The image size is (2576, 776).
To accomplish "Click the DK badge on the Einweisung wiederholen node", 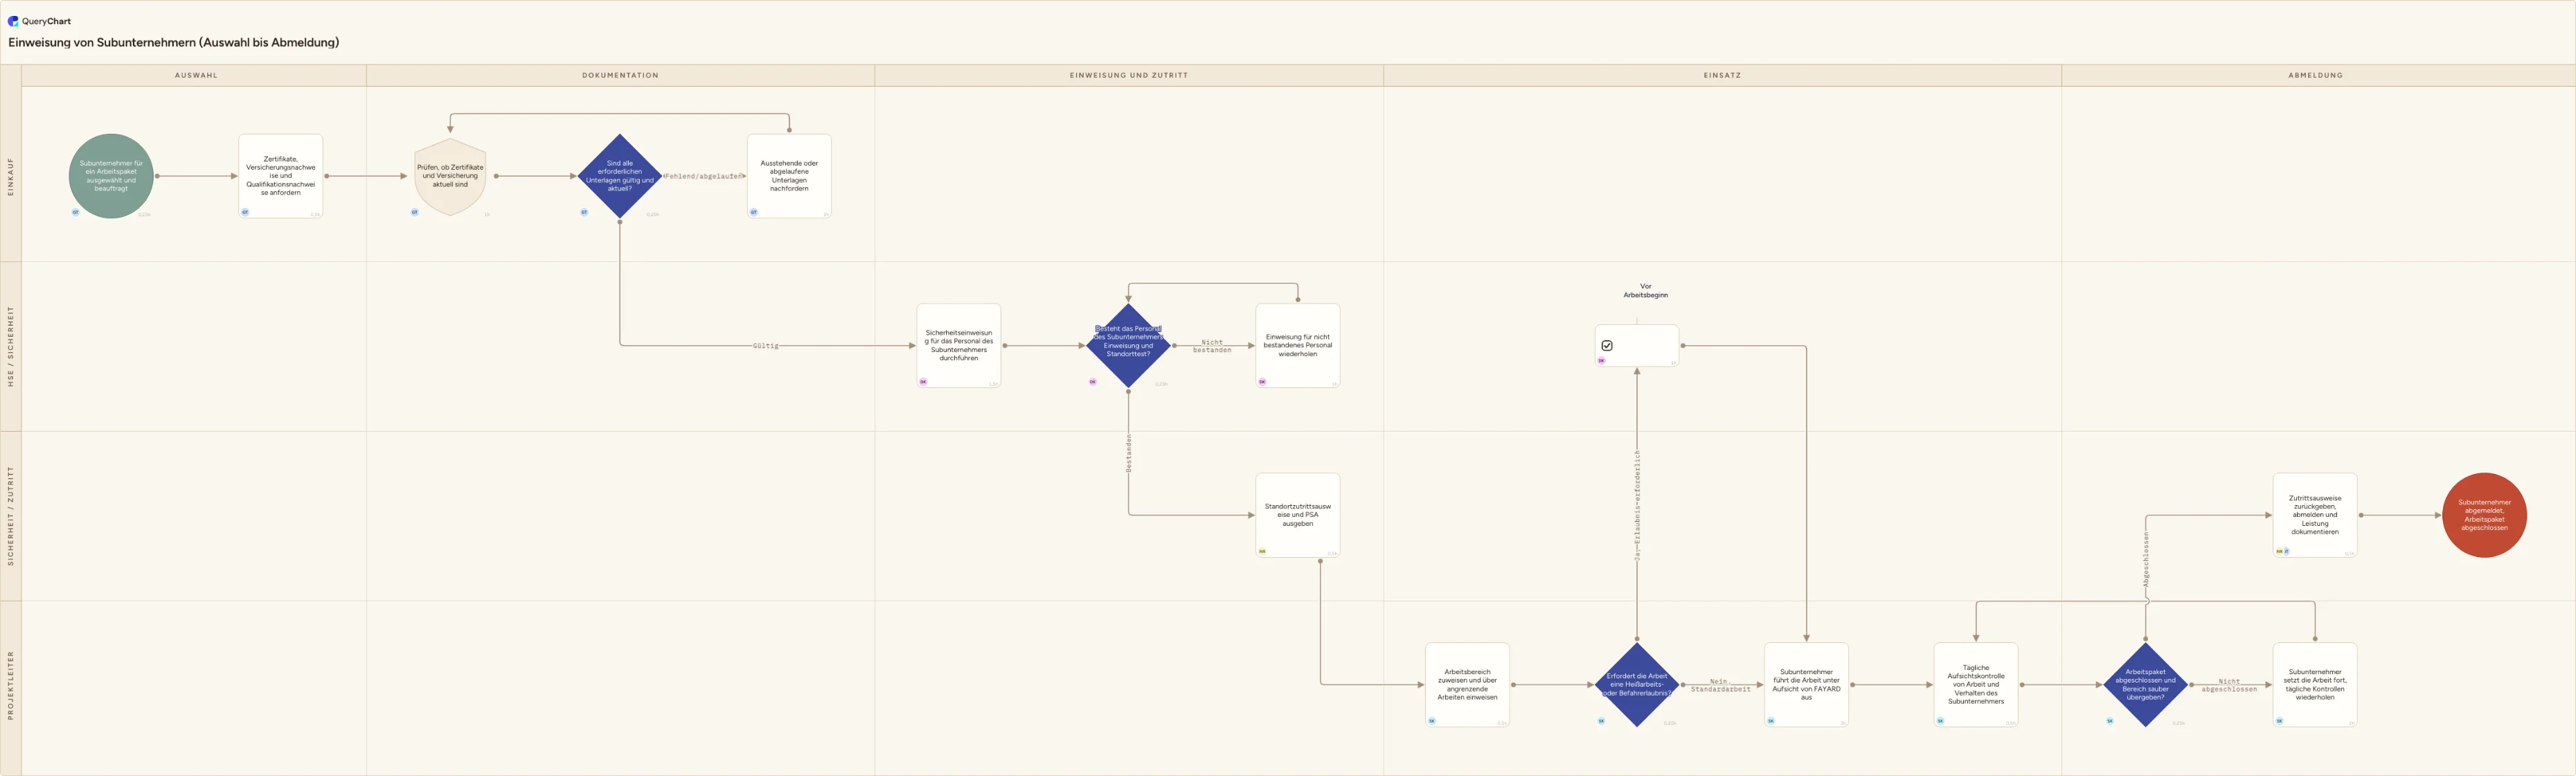I will point(1262,381).
